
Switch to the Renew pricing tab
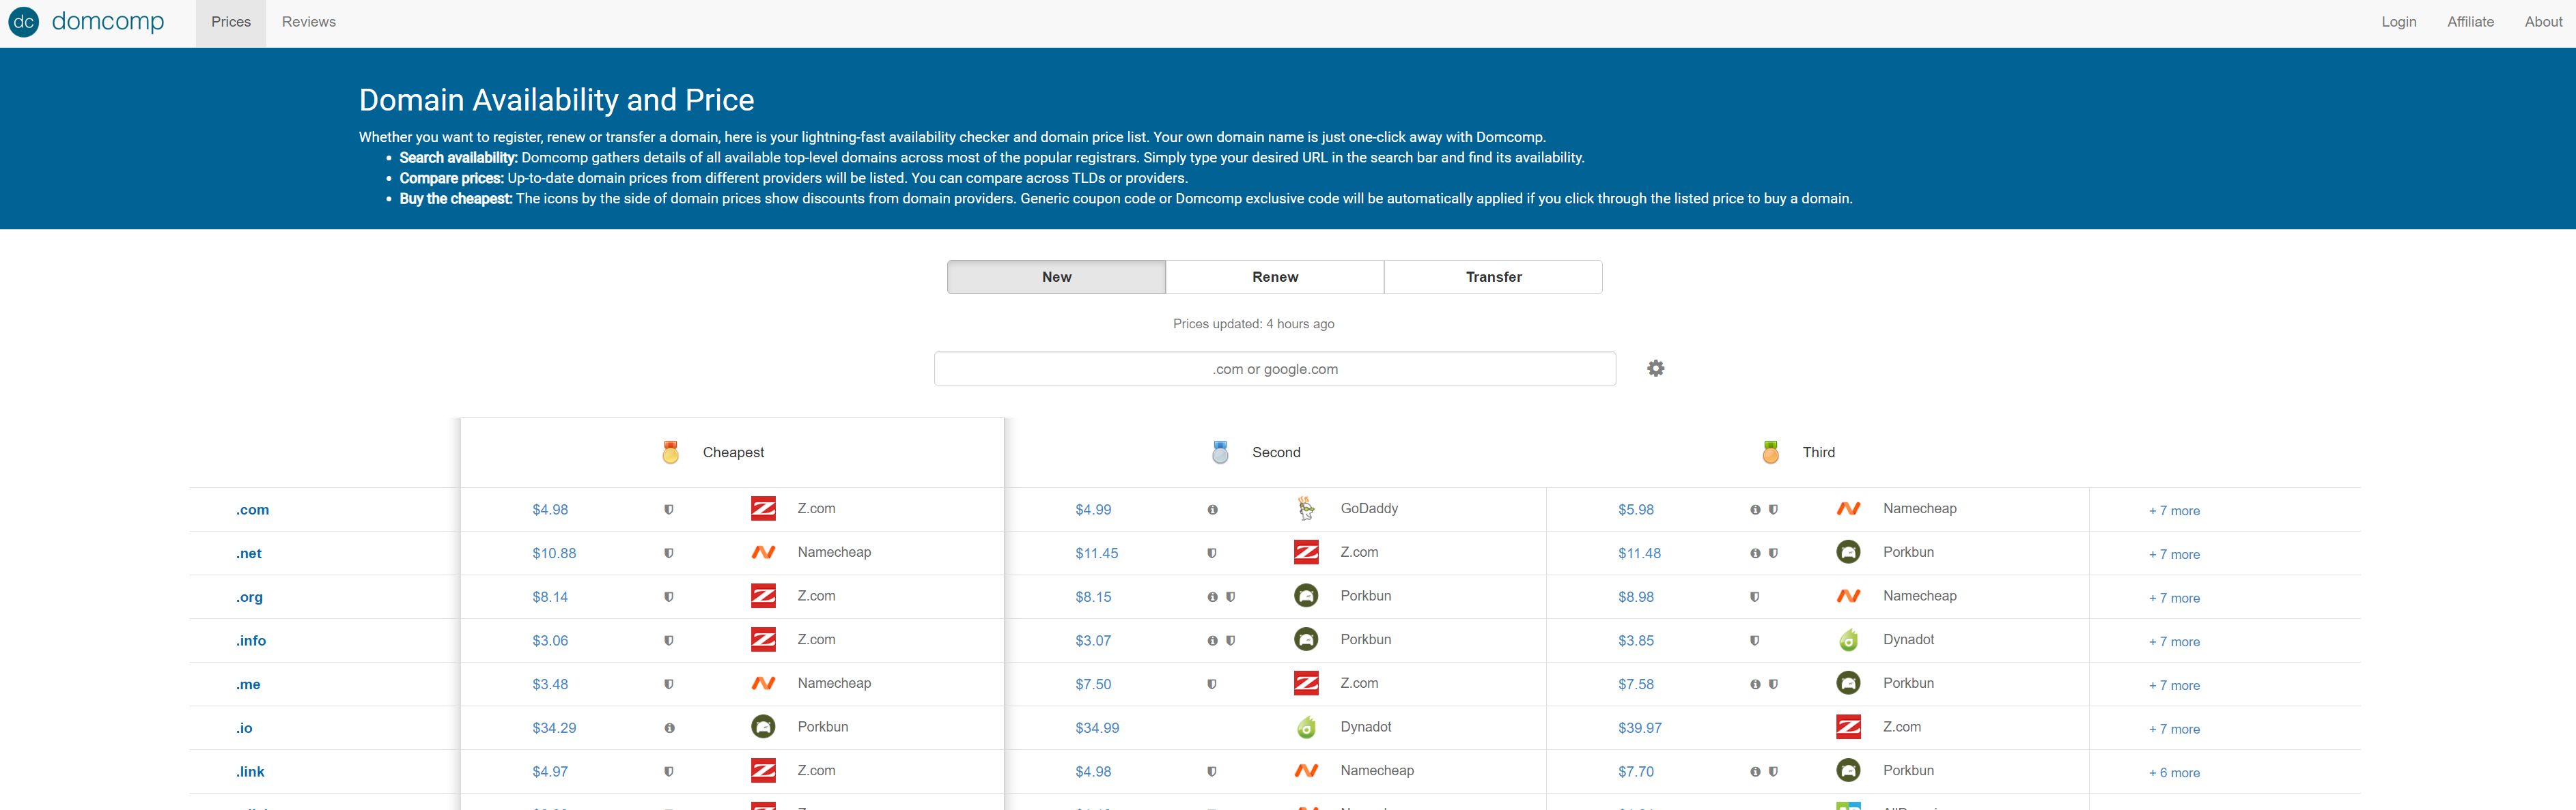tap(1275, 276)
